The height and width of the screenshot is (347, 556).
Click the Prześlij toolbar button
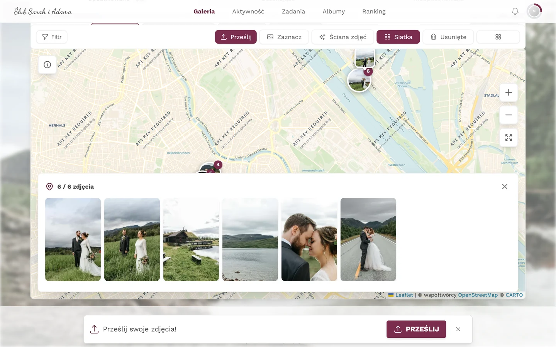pos(236,37)
